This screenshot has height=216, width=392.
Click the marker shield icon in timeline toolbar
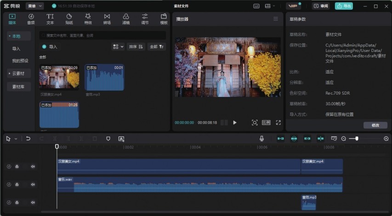(108, 138)
